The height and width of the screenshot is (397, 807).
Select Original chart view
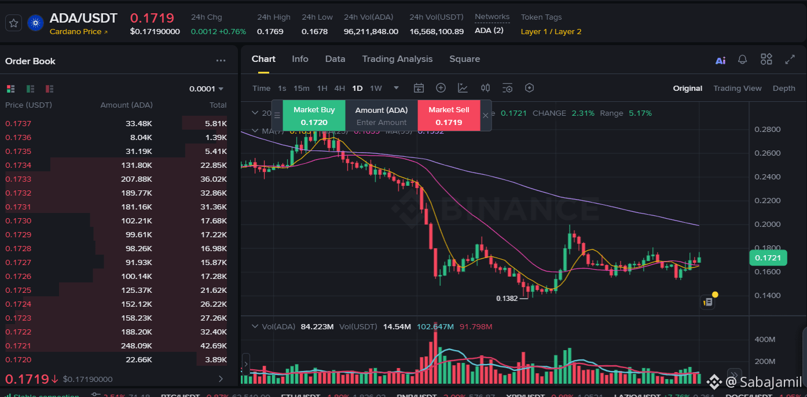point(687,89)
